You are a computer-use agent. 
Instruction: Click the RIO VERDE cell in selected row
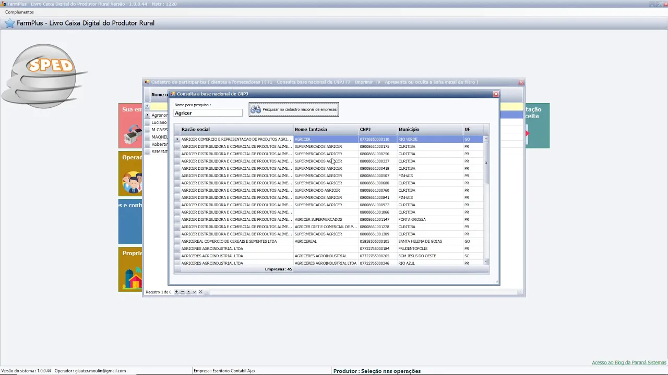pos(430,139)
